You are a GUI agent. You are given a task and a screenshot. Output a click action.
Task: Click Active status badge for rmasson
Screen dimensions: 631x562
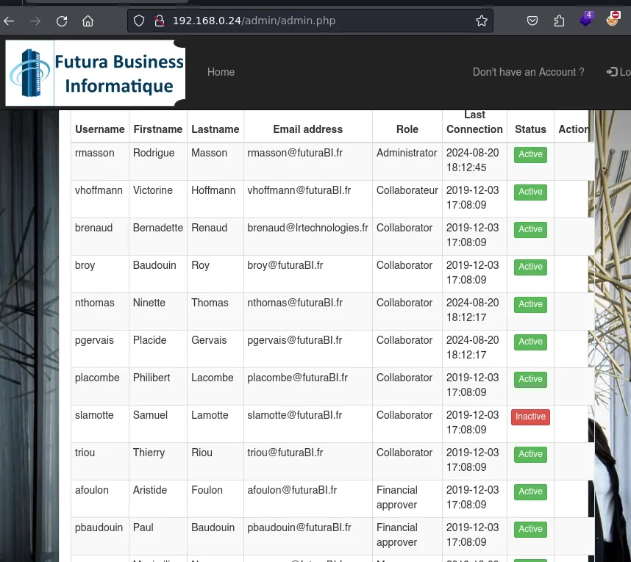pos(530,154)
